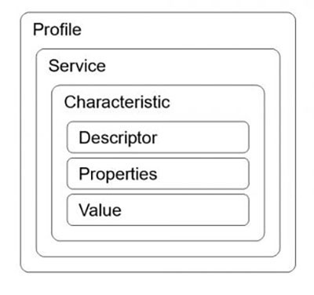Click Profile box strip below Service box
This screenshot has height=295, width=314.
pyautogui.click(x=158, y=264)
